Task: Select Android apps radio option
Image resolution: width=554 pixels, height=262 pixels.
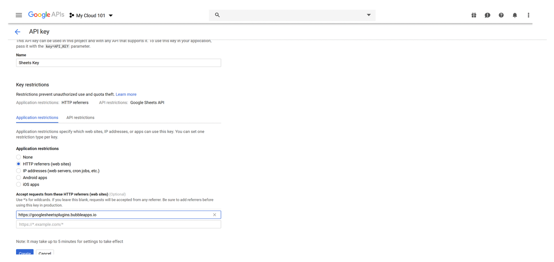Action: [x=19, y=178]
